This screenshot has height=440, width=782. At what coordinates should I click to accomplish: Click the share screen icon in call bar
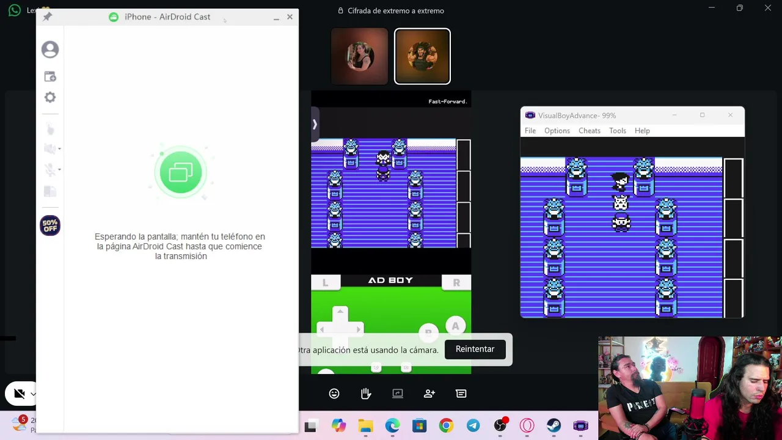[x=398, y=394]
